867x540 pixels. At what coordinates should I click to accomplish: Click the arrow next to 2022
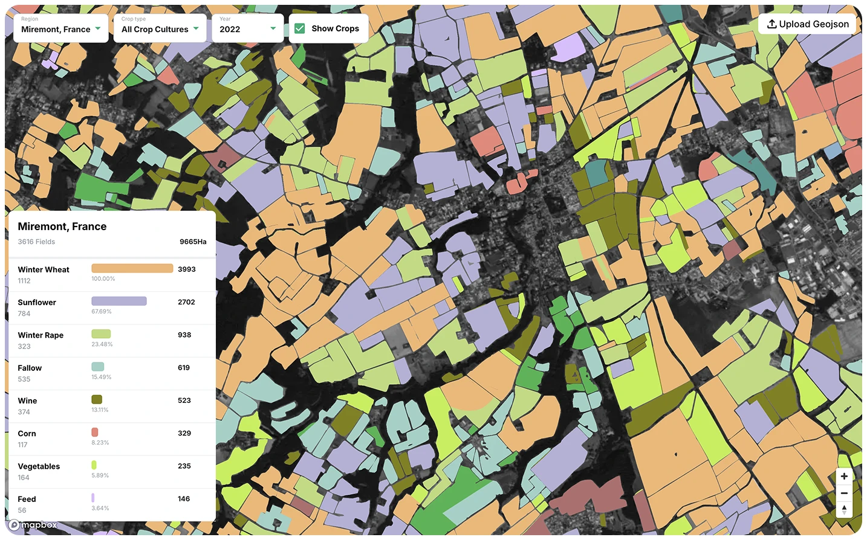click(273, 28)
